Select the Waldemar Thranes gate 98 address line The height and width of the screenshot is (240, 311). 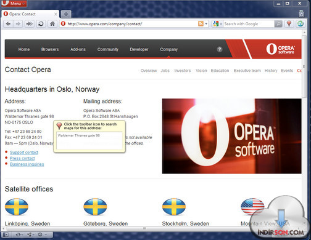tap(29, 116)
